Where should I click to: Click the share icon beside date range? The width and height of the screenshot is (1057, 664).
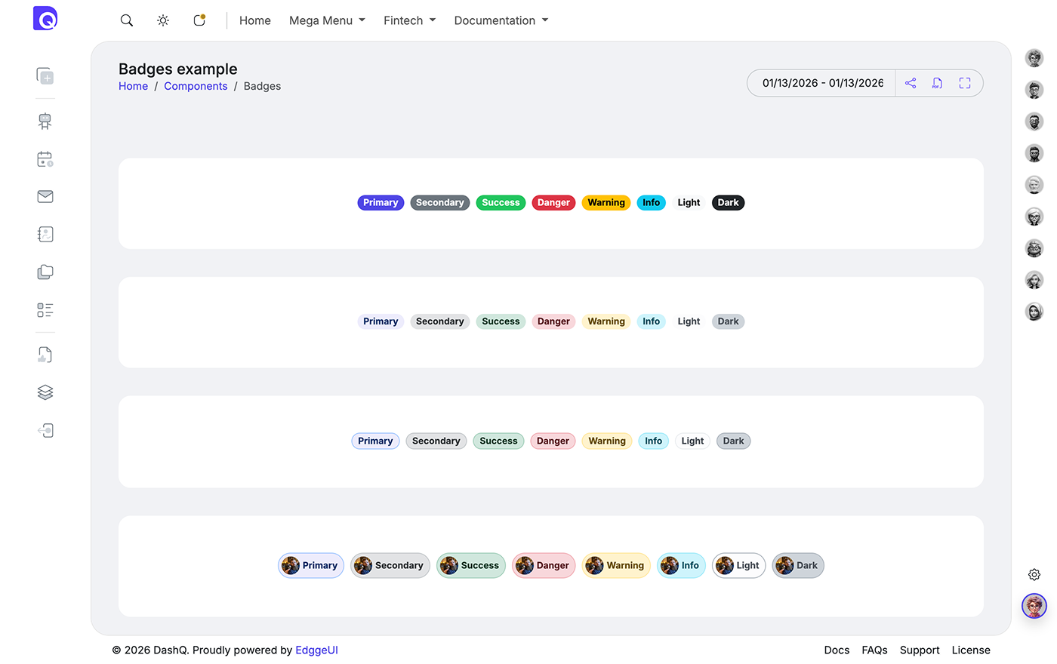coord(911,83)
